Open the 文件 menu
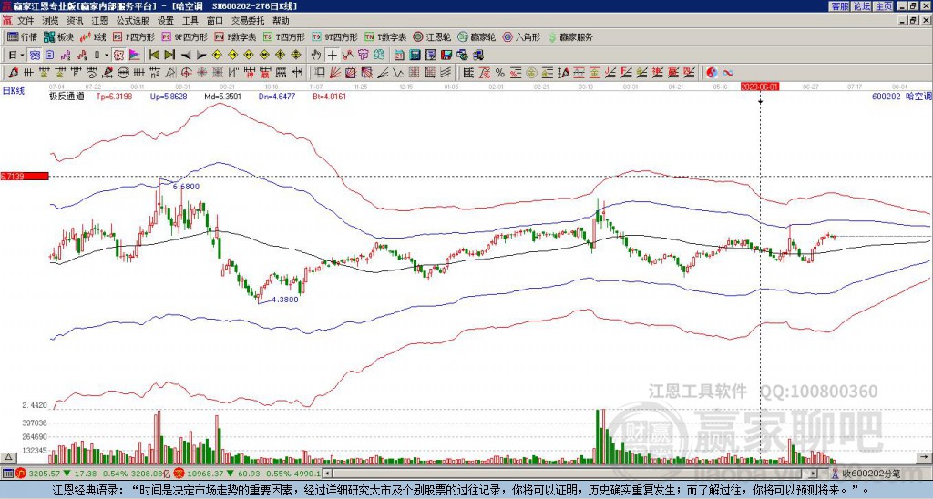This screenshot has width=933, height=499. coord(26,21)
